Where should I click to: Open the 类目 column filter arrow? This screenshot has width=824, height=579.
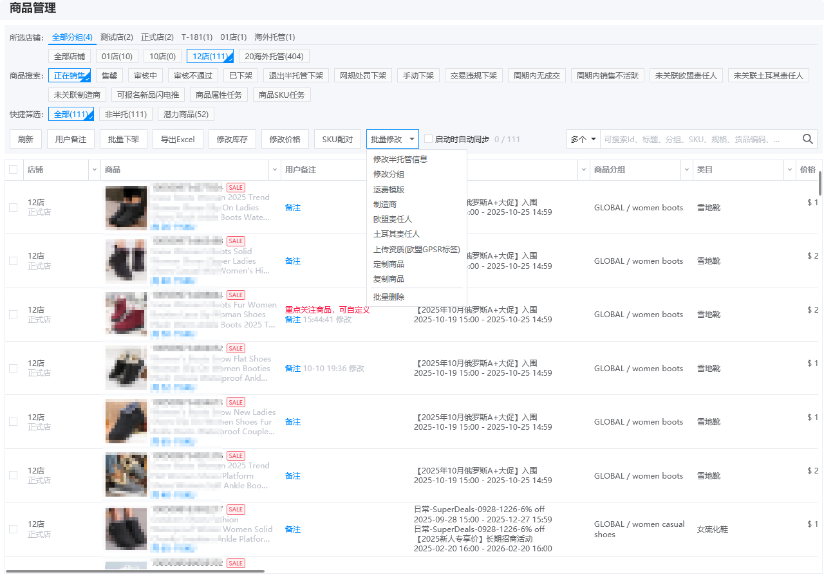[x=790, y=169]
